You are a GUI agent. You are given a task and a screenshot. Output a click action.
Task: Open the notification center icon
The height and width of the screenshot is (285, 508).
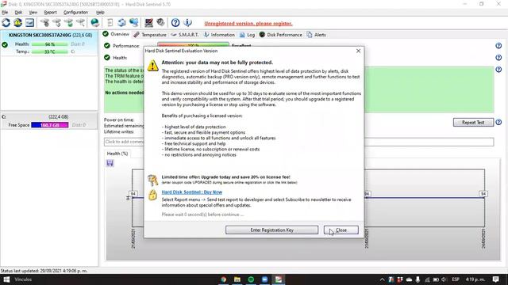pos(495,279)
